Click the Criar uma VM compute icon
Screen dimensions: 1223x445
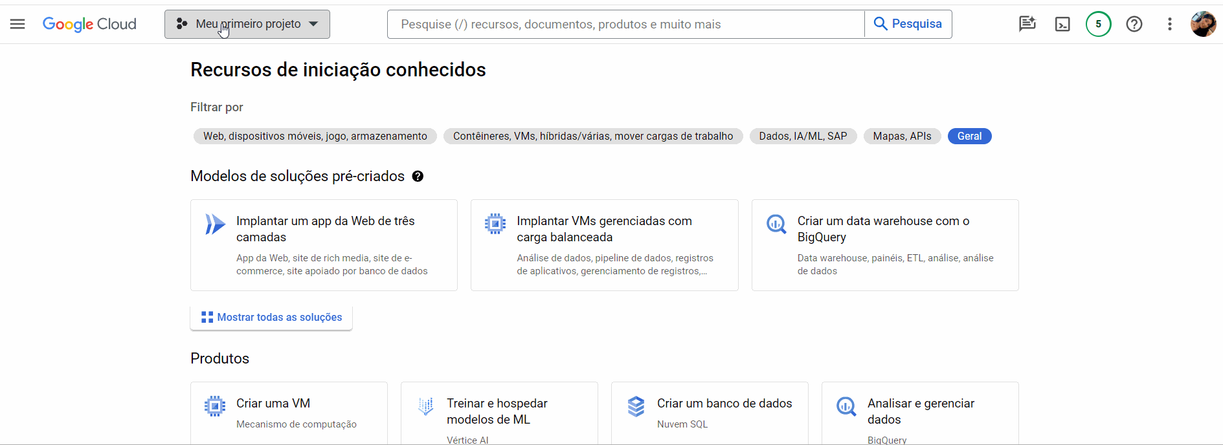coord(215,406)
